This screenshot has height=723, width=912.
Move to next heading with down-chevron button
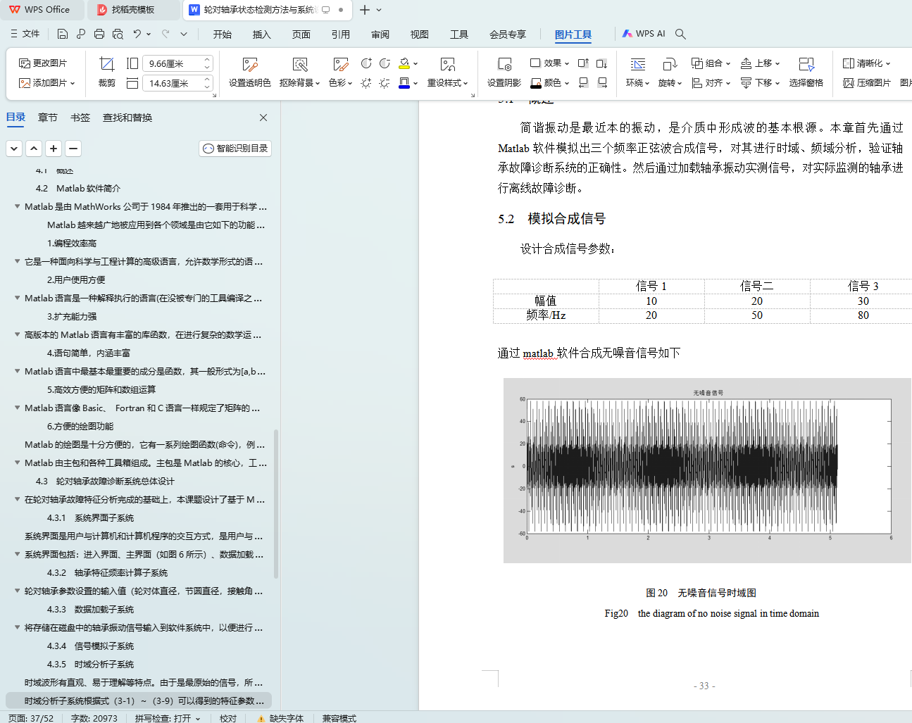click(x=14, y=149)
